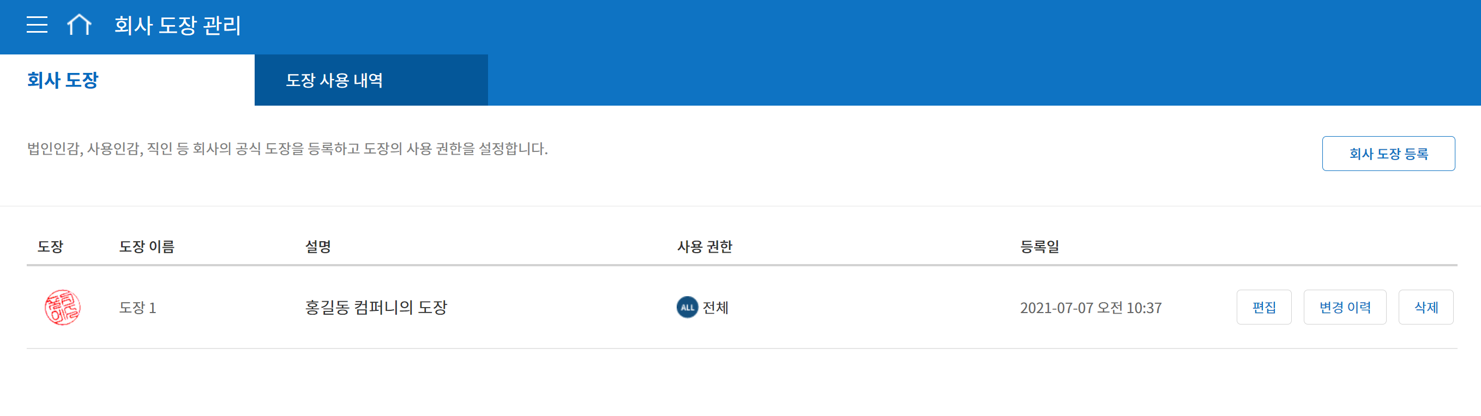Click the 등록일 column header
Image resolution: width=1481 pixels, height=416 pixels.
click(1039, 247)
